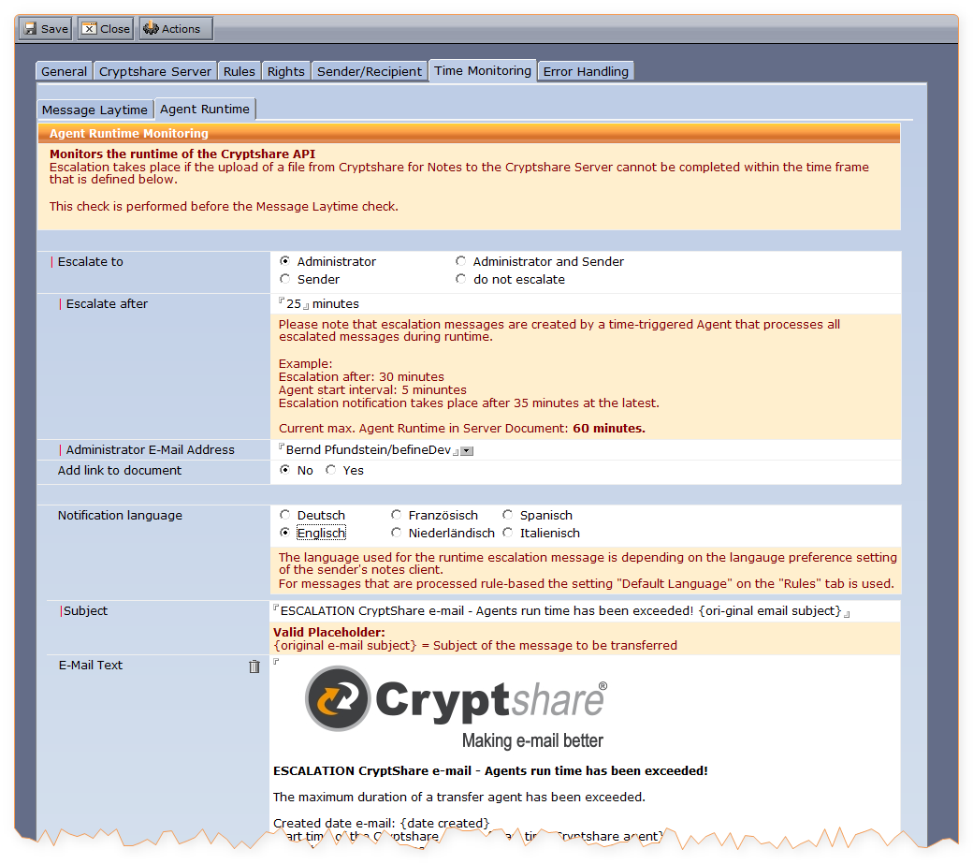973x864 pixels.
Task: Click the trash icon beside E-Mail Text
Action: pyautogui.click(x=254, y=666)
